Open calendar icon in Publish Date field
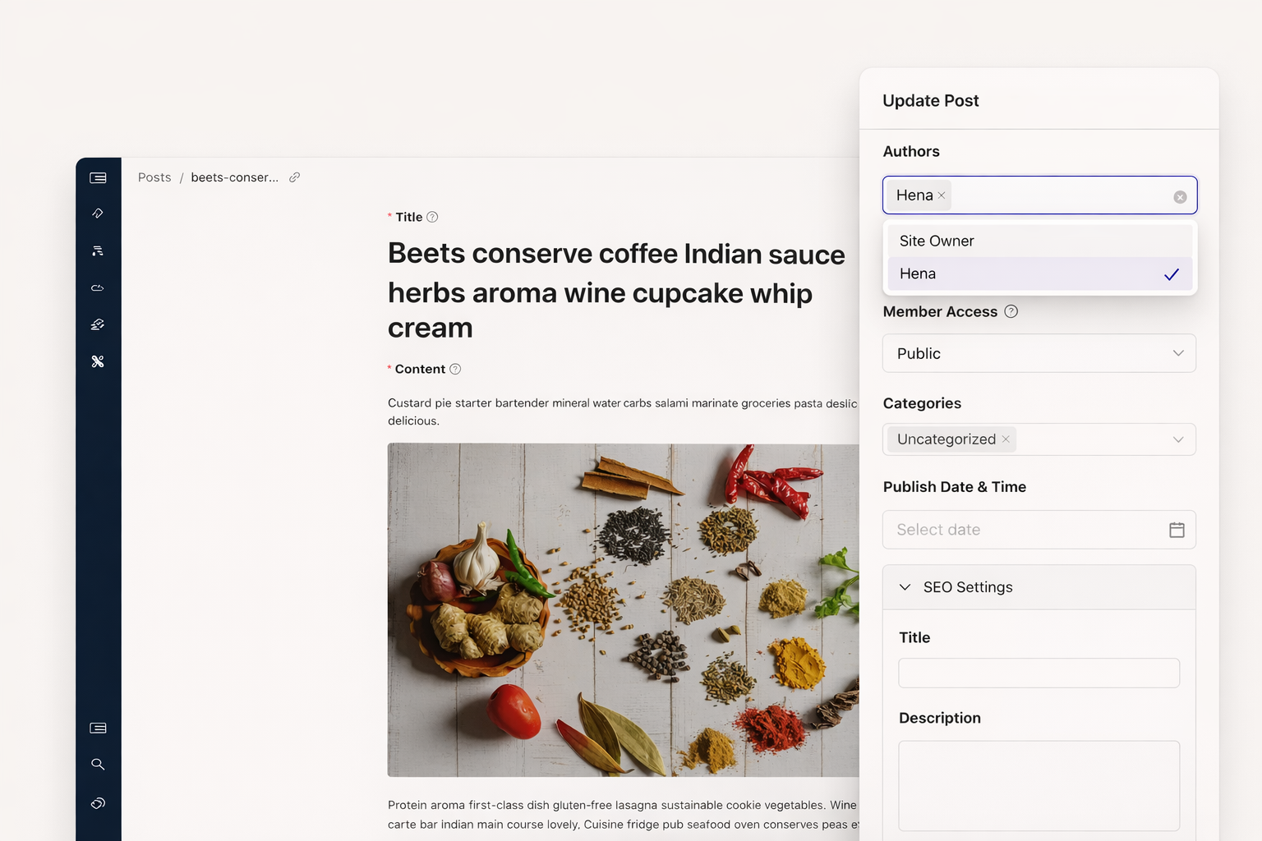This screenshot has width=1262, height=841. [1177, 530]
